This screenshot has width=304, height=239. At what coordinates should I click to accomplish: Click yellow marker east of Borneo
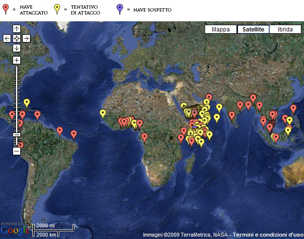(288, 131)
